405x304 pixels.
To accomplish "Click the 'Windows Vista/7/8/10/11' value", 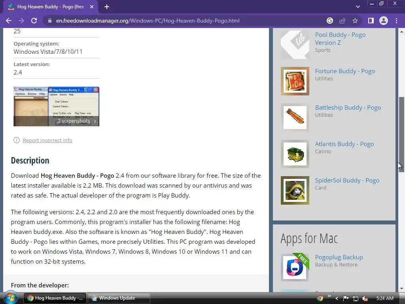I will pos(48,52).
